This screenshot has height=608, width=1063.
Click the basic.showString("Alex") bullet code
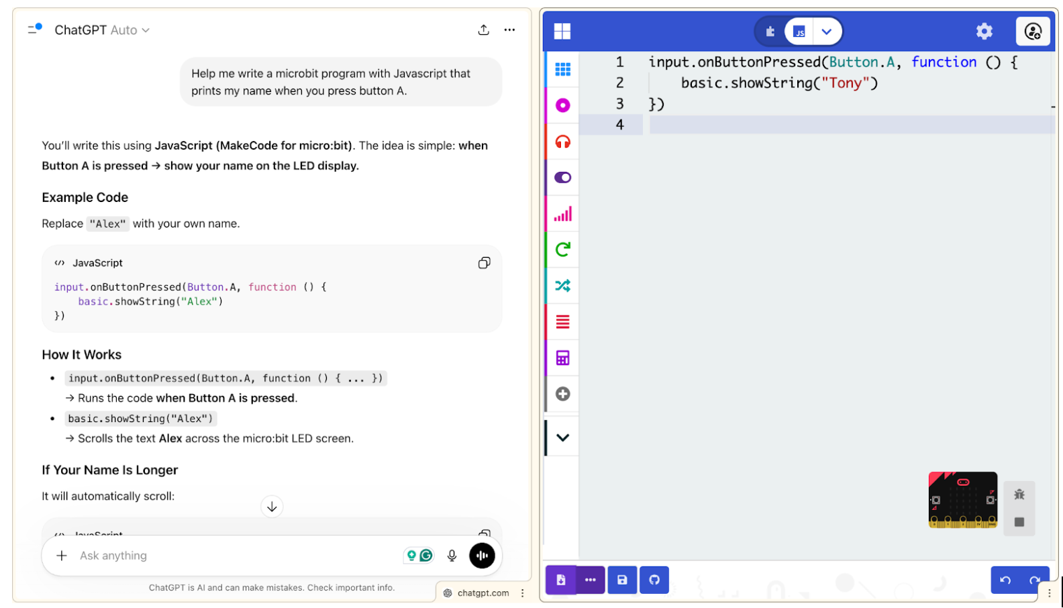click(x=140, y=419)
